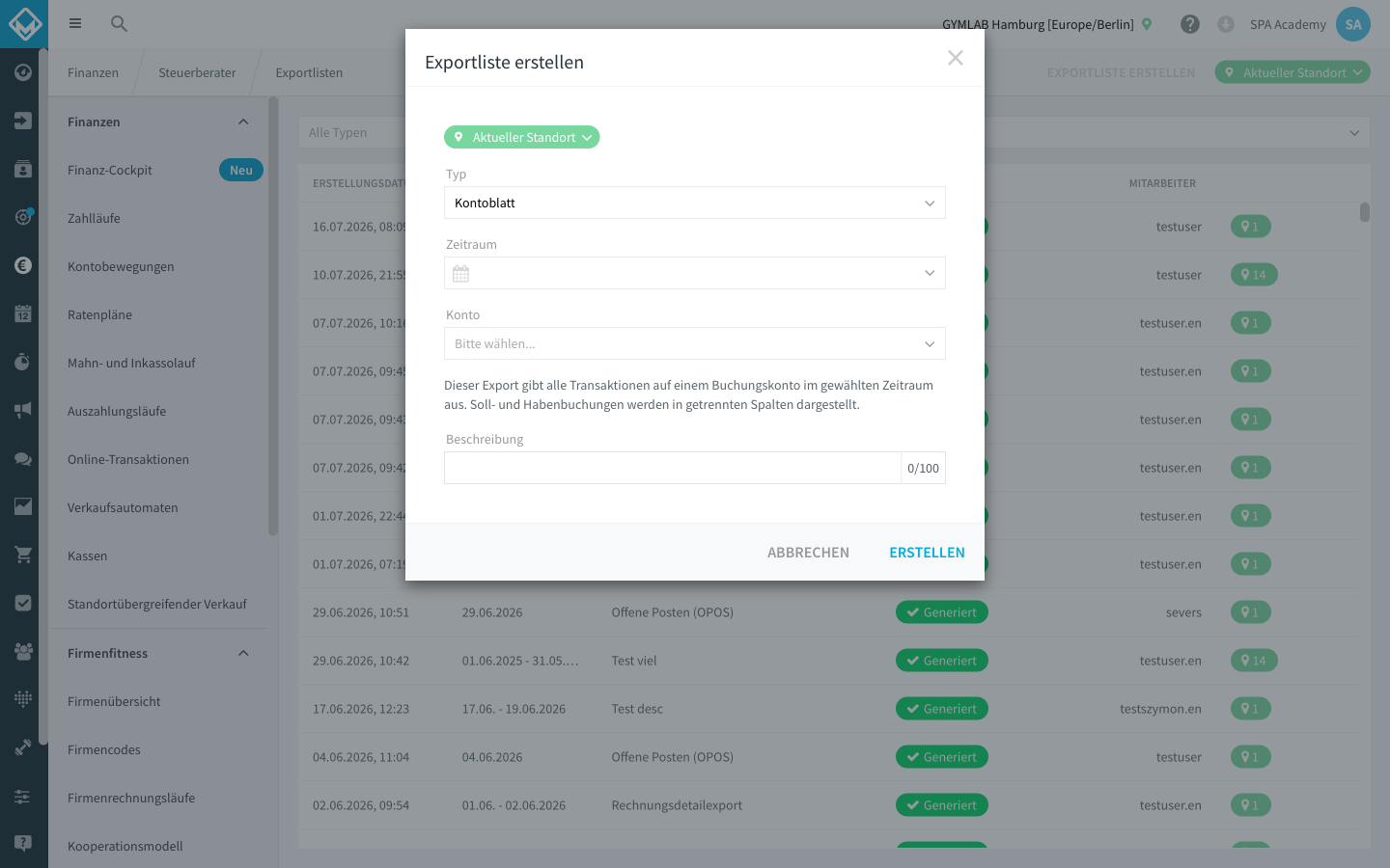Screen dimensions: 1390x868
Task: Collapse the Finanzen sidebar section
Action: click(243, 122)
